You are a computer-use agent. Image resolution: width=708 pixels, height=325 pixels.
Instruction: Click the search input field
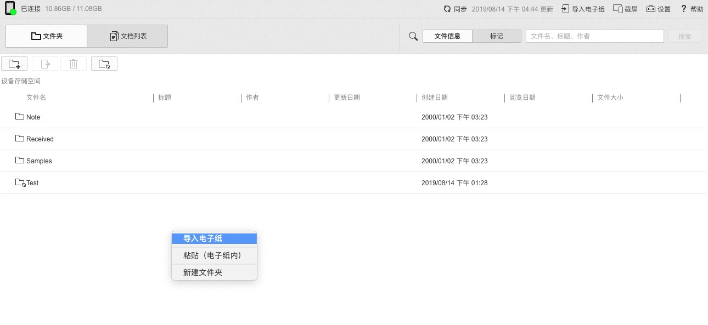click(x=595, y=36)
